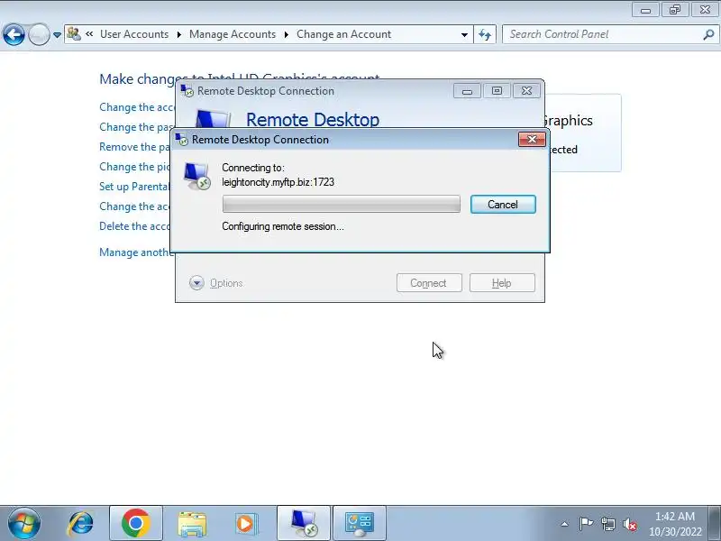Viewport: 721px width, 541px height.
Task: Open the Change the account name link
Action: (x=137, y=107)
